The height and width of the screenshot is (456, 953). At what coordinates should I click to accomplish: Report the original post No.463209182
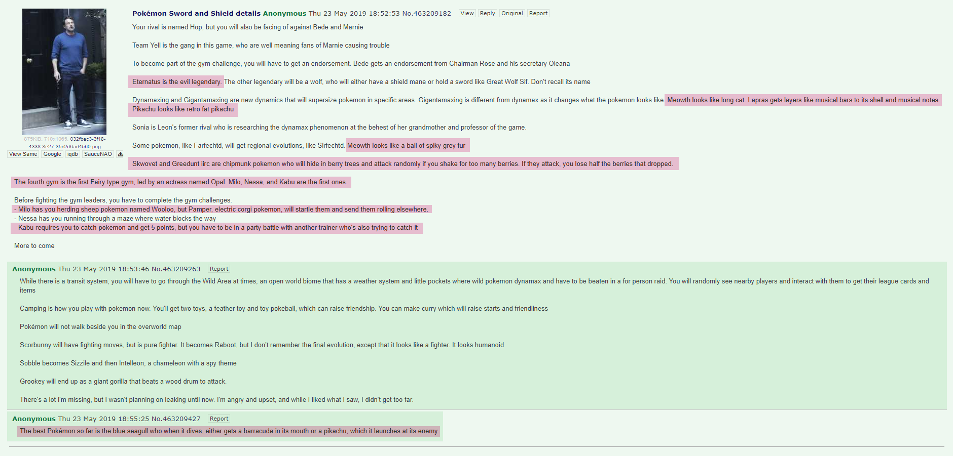[538, 13]
